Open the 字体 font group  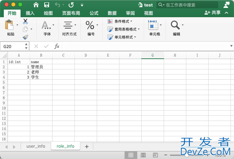point(47,29)
